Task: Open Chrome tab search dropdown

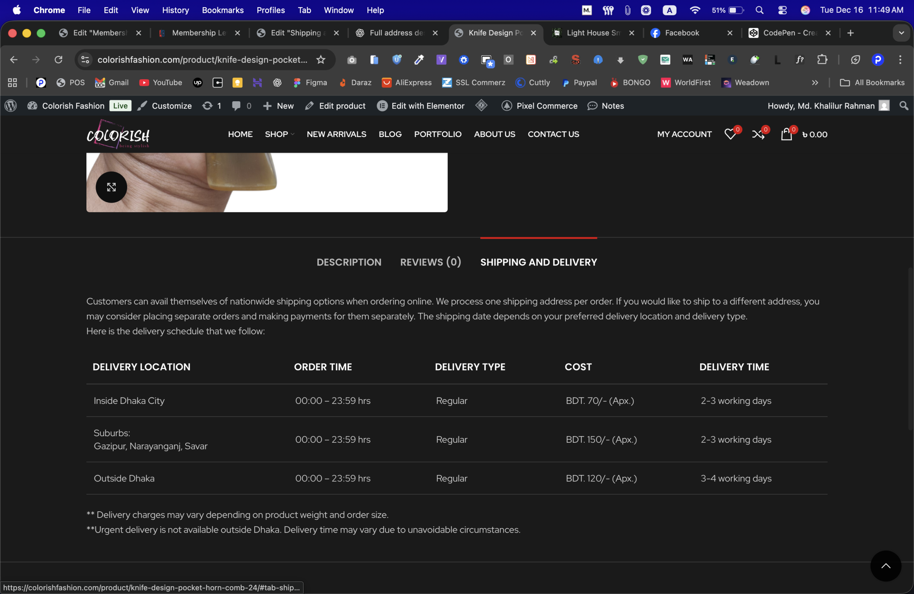Action: point(901,33)
